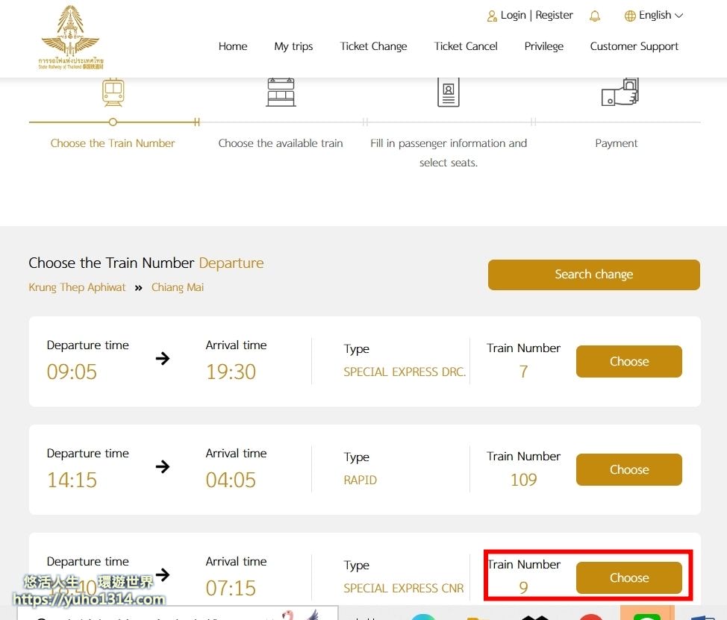This screenshot has width=727, height=620.
Task: Click the globe language icon
Action: coord(630,16)
